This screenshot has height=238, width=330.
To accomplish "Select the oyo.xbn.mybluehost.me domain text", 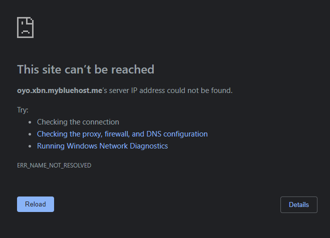I will 60,90.
